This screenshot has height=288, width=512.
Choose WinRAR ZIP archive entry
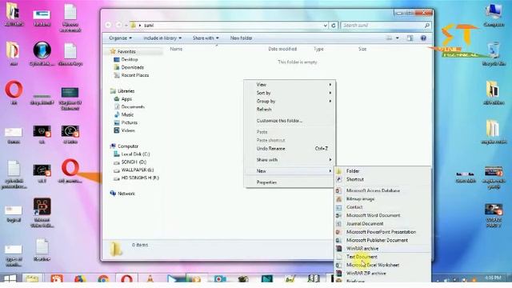pyautogui.click(x=366, y=274)
